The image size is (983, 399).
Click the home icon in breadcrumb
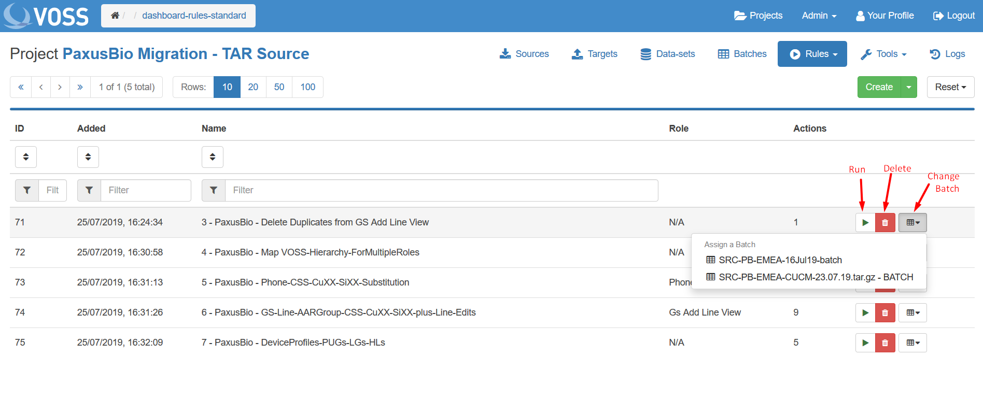(115, 16)
